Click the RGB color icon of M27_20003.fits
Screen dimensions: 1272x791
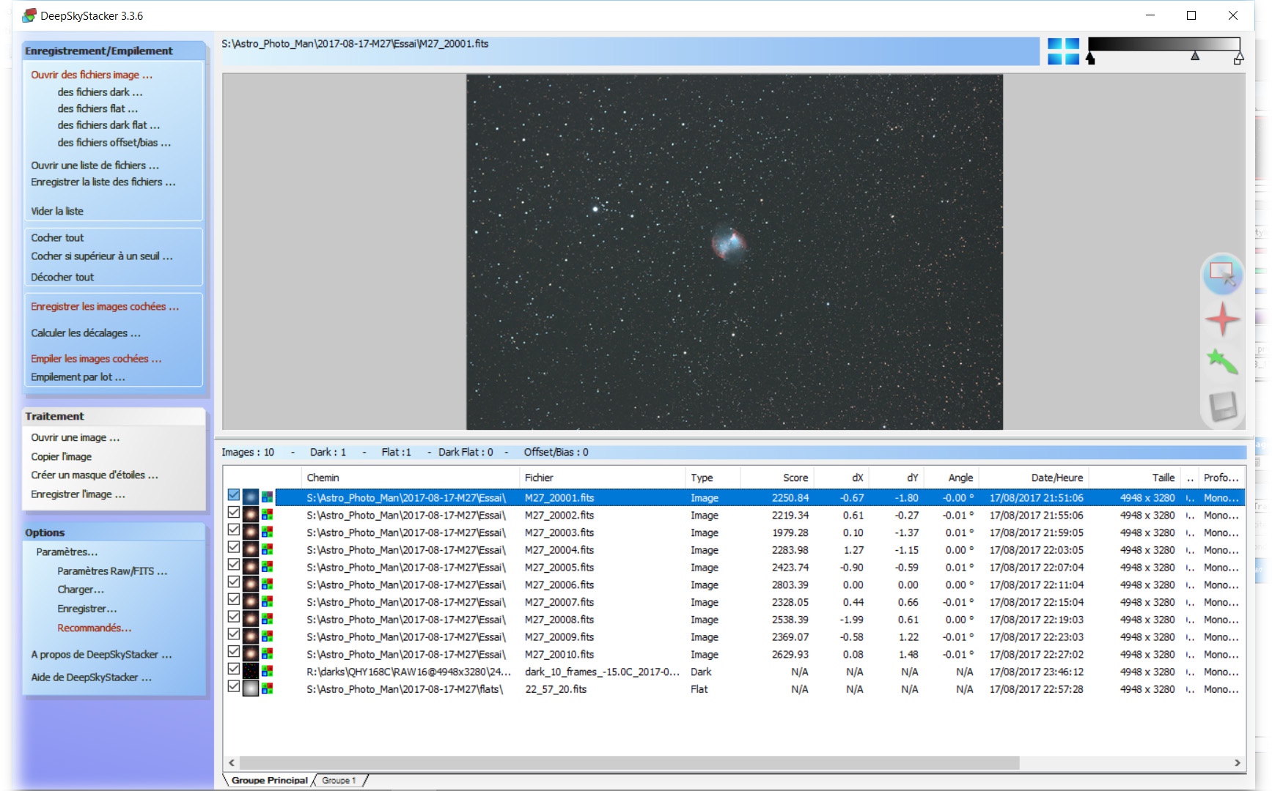268,532
